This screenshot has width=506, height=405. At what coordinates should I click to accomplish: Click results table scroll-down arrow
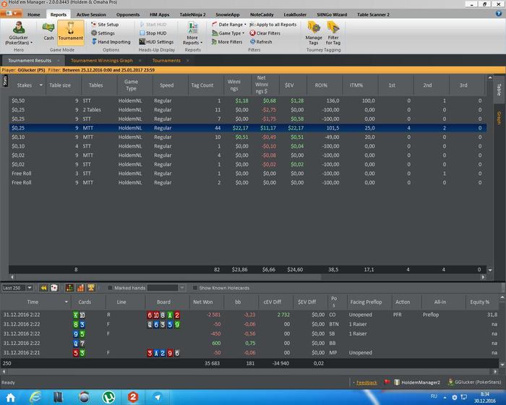click(490, 270)
